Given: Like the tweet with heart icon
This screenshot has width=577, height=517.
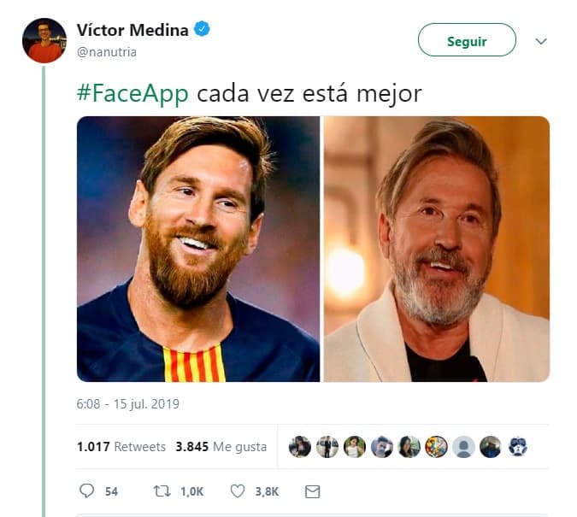Looking at the screenshot, I should pos(238,491).
